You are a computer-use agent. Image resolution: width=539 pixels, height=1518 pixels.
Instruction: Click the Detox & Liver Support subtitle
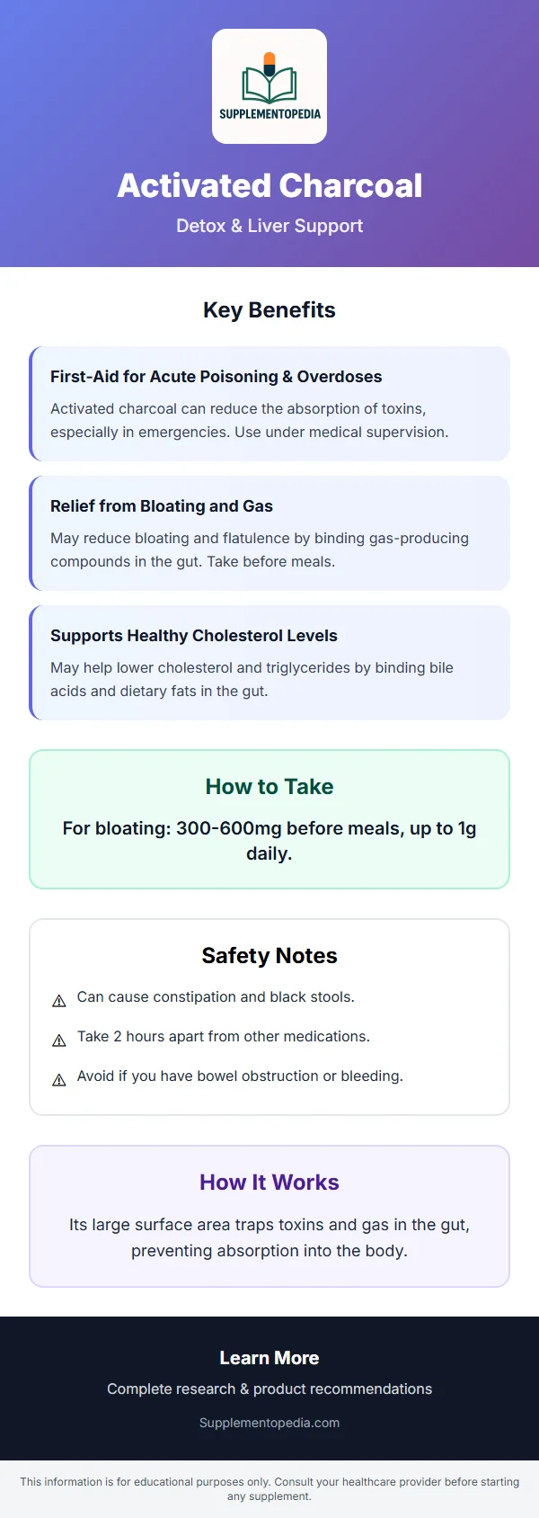(x=269, y=226)
